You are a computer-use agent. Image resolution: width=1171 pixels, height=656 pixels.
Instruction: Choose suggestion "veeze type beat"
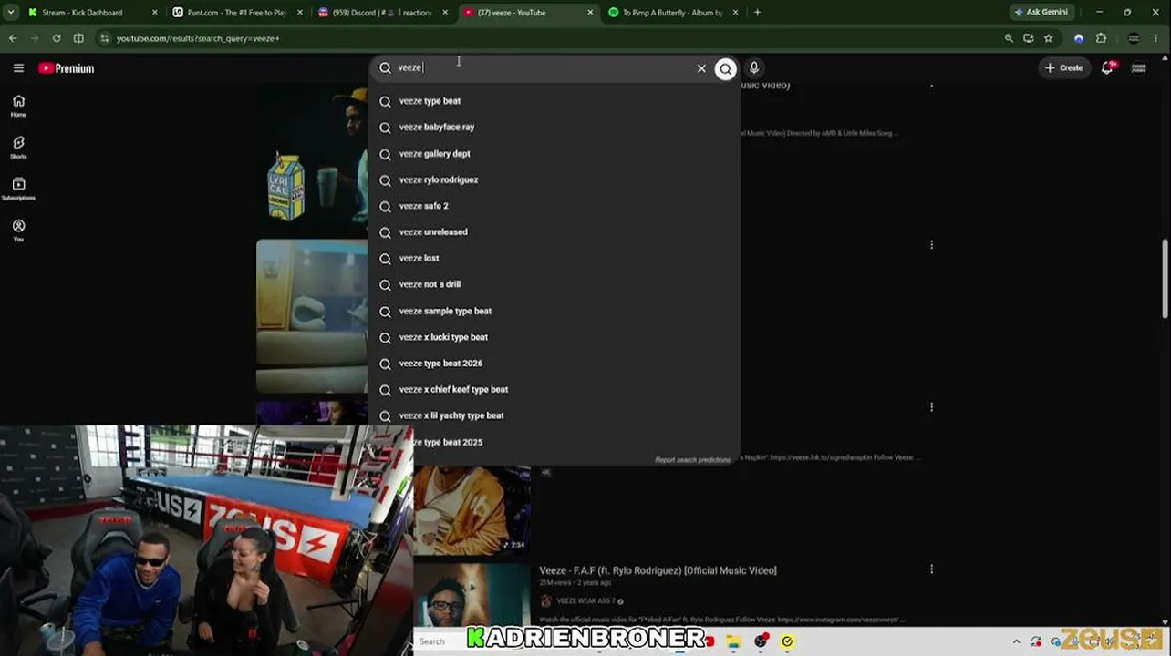click(x=554, y=101)
